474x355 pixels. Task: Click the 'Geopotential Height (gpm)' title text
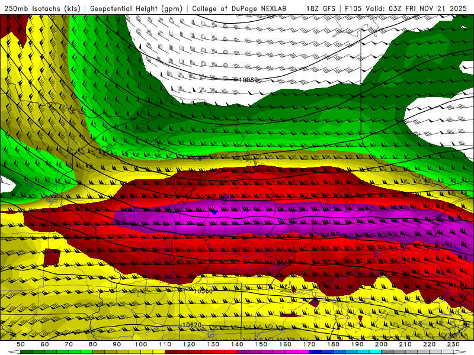tap(136, 8)
